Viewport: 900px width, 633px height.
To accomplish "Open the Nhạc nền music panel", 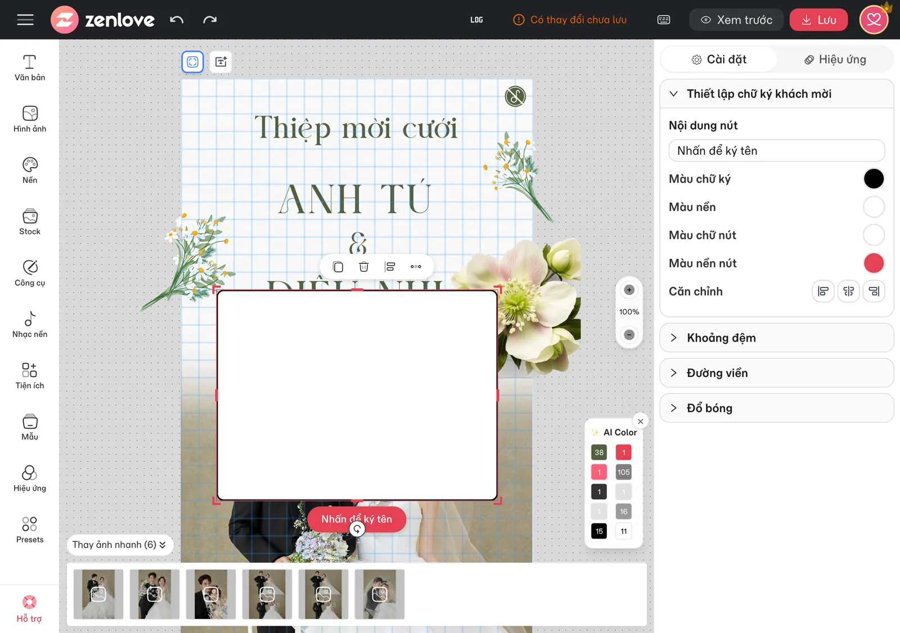I will coord(30,325).
